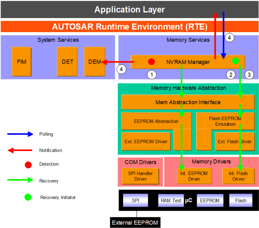The image size is (259, 228).
Task: Click the EEPROM hardware block
Action: (210, 200)
